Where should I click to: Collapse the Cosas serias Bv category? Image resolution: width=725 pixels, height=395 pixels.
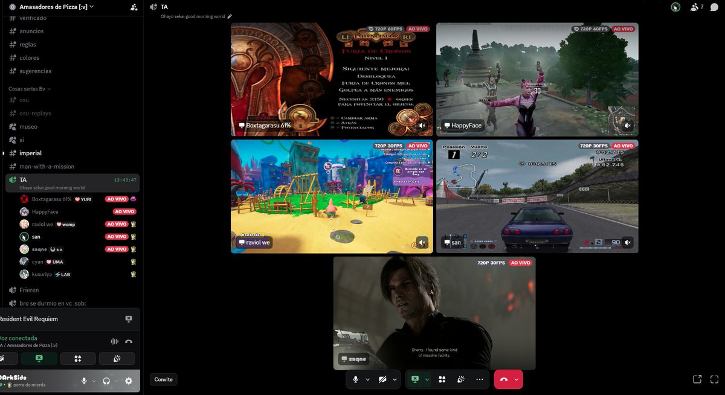30,89
